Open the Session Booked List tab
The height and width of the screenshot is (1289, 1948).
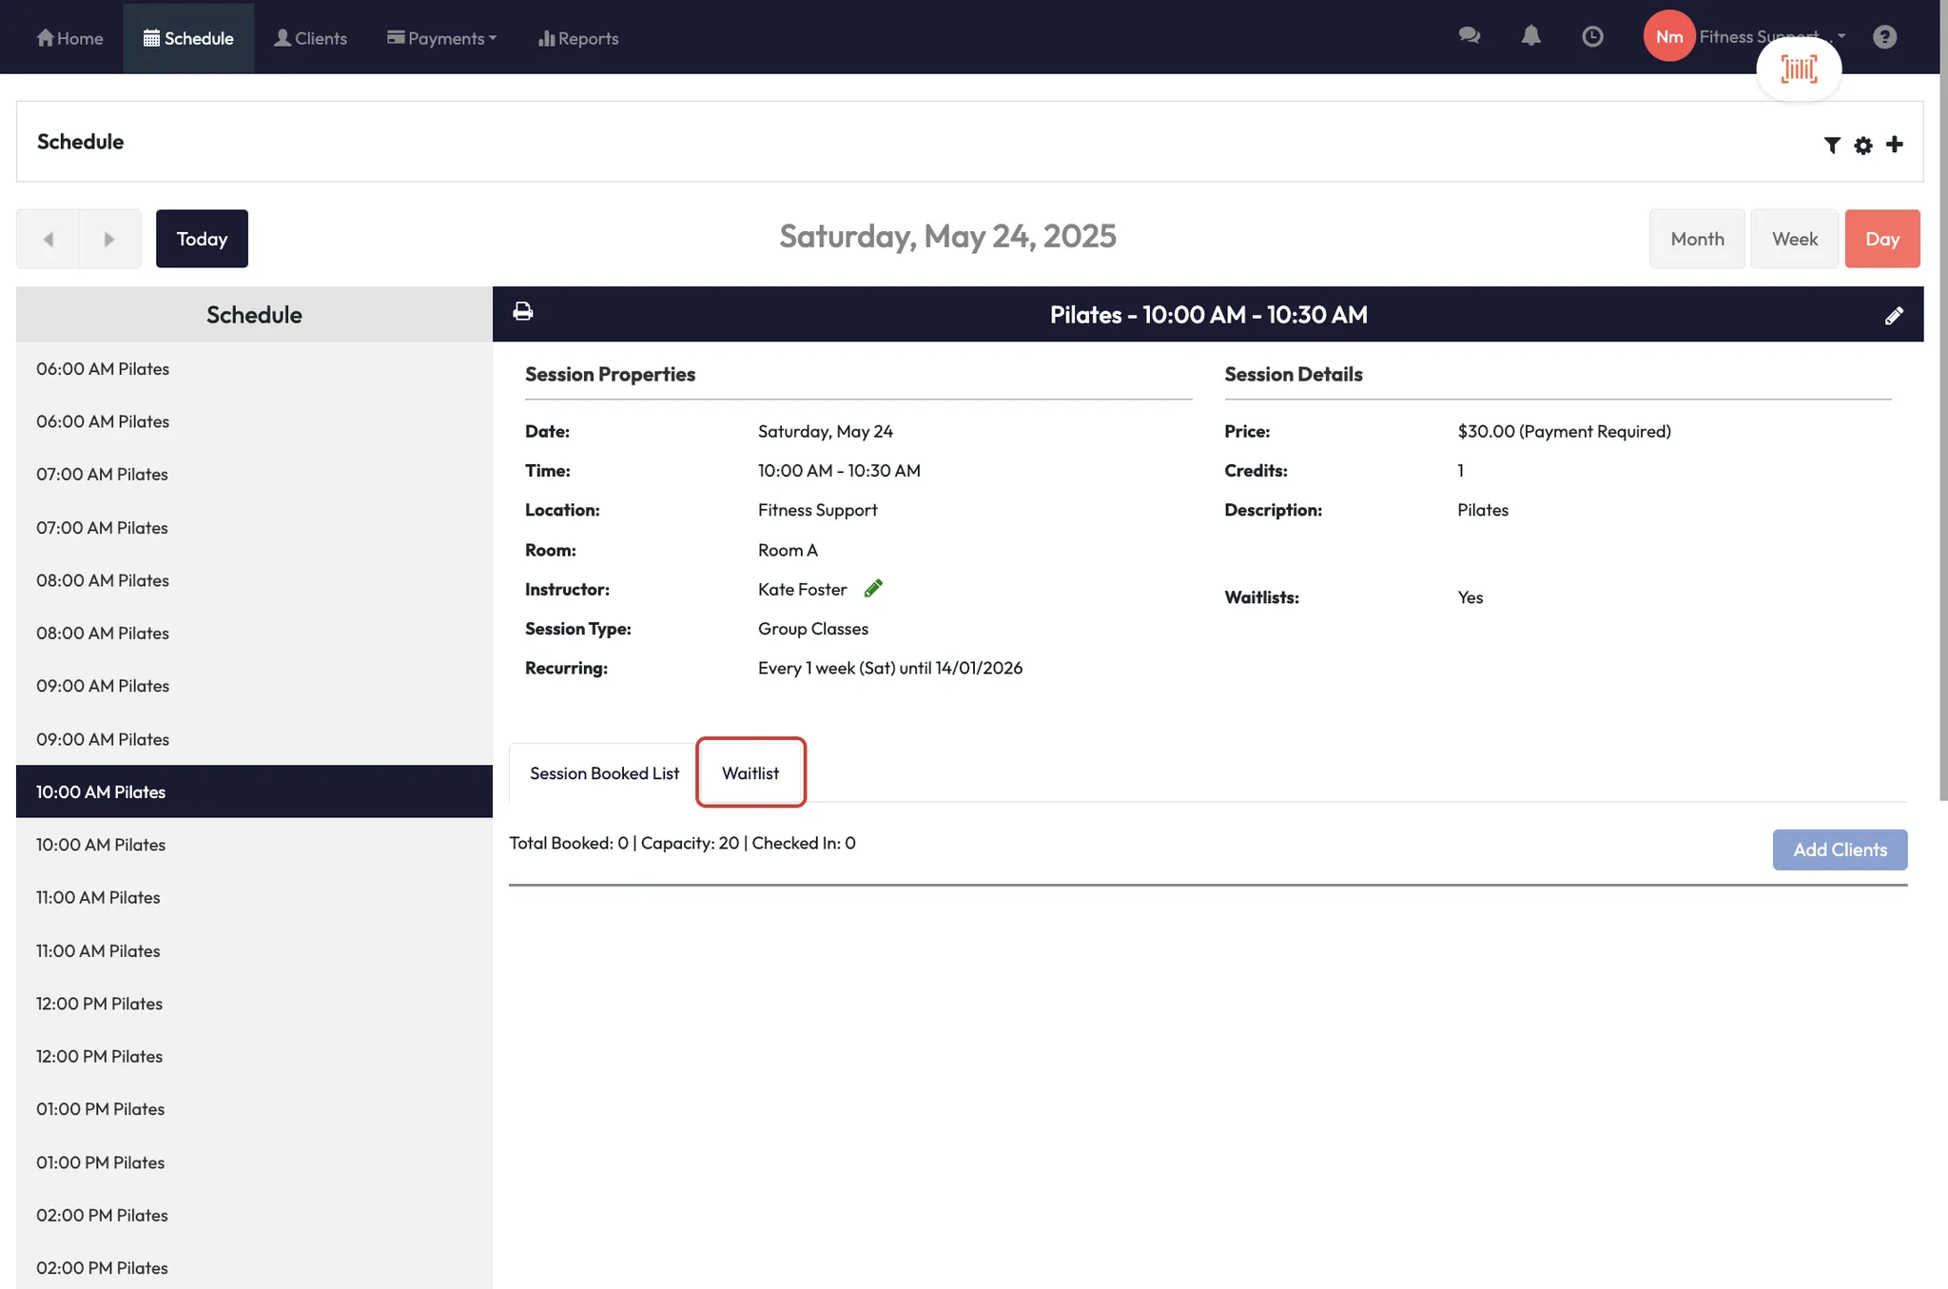604,772
